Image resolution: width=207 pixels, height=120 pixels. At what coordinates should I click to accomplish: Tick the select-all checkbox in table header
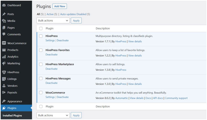coord(41,29)
